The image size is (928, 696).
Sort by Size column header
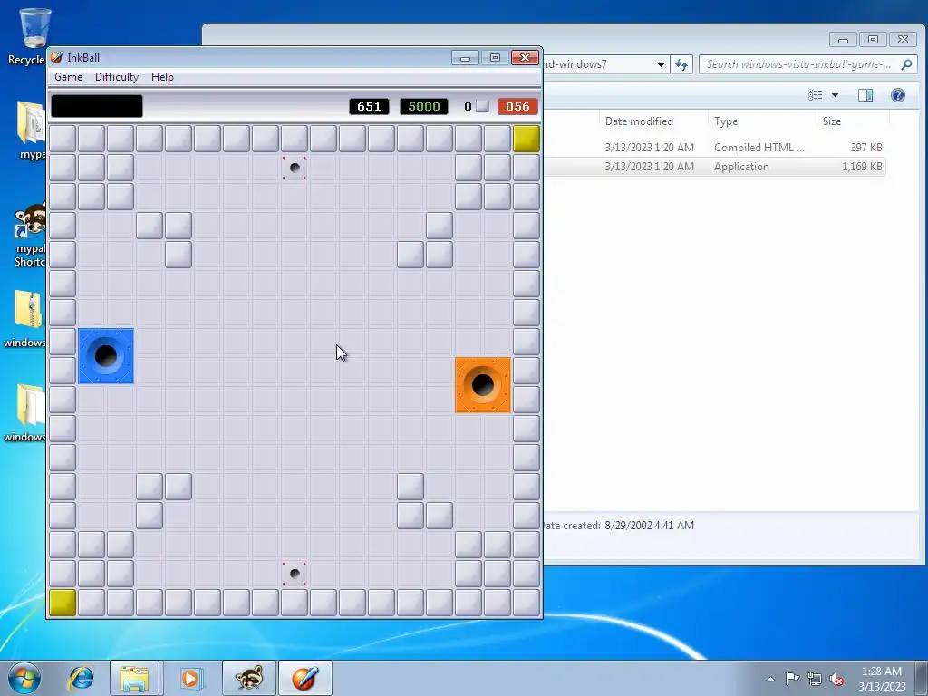pyautogui.click(x=853, y=121)
